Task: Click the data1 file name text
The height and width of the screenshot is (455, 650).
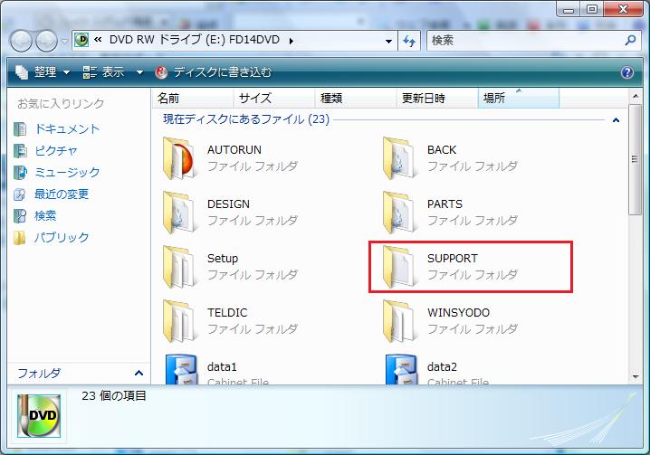Action: (222, 366)
